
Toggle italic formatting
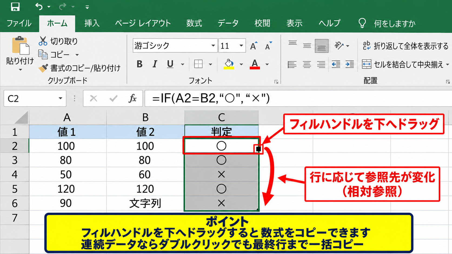[155, 64]
